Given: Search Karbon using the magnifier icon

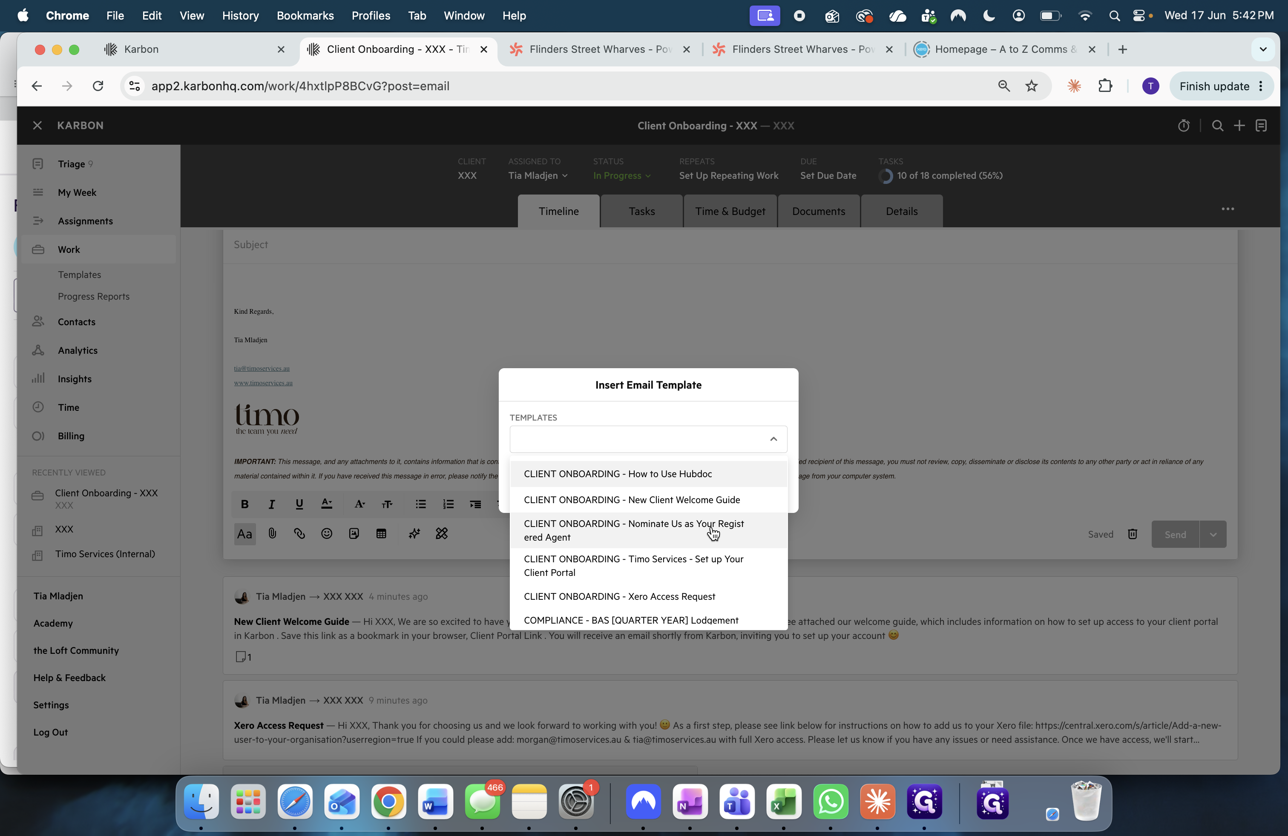Looking at the screenshot, I should (1218, 126).
